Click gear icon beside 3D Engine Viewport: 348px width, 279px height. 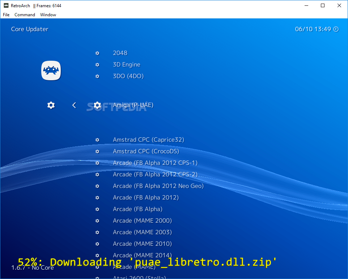[x=97, y=65]
